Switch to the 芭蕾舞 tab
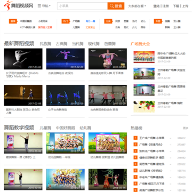Viewport: 192px width, 192px height. tap(110, 44)
